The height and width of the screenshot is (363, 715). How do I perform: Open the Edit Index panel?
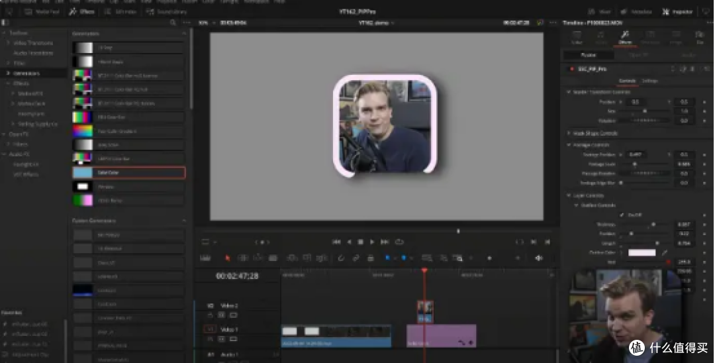pyautogui.click(x=121, y=11)
